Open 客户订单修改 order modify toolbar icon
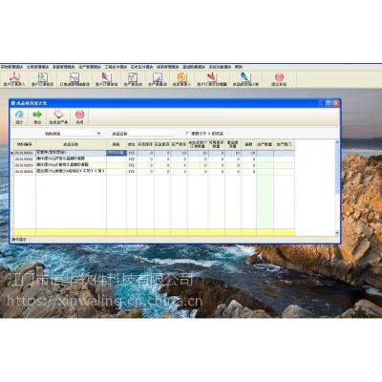 point(43,79)
